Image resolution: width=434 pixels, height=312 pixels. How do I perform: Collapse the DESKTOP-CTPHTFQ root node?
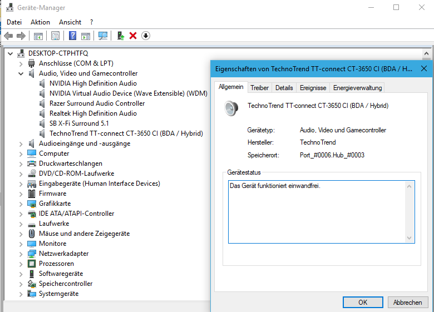(x=10, y=53)
